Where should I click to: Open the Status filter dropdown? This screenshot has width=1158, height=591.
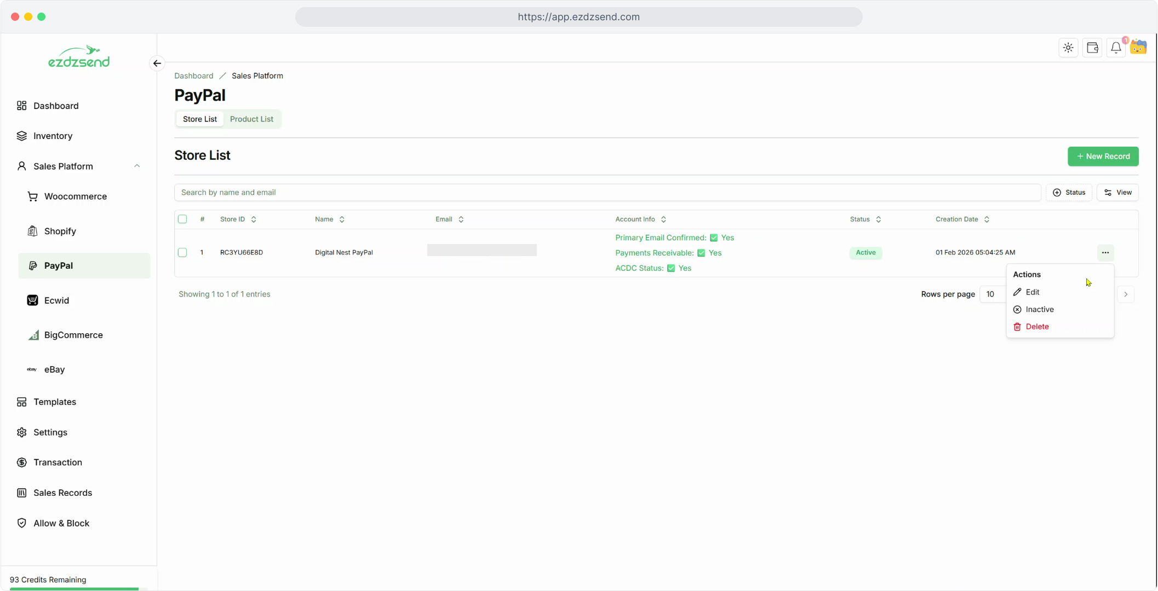[x=1069, y=193]
